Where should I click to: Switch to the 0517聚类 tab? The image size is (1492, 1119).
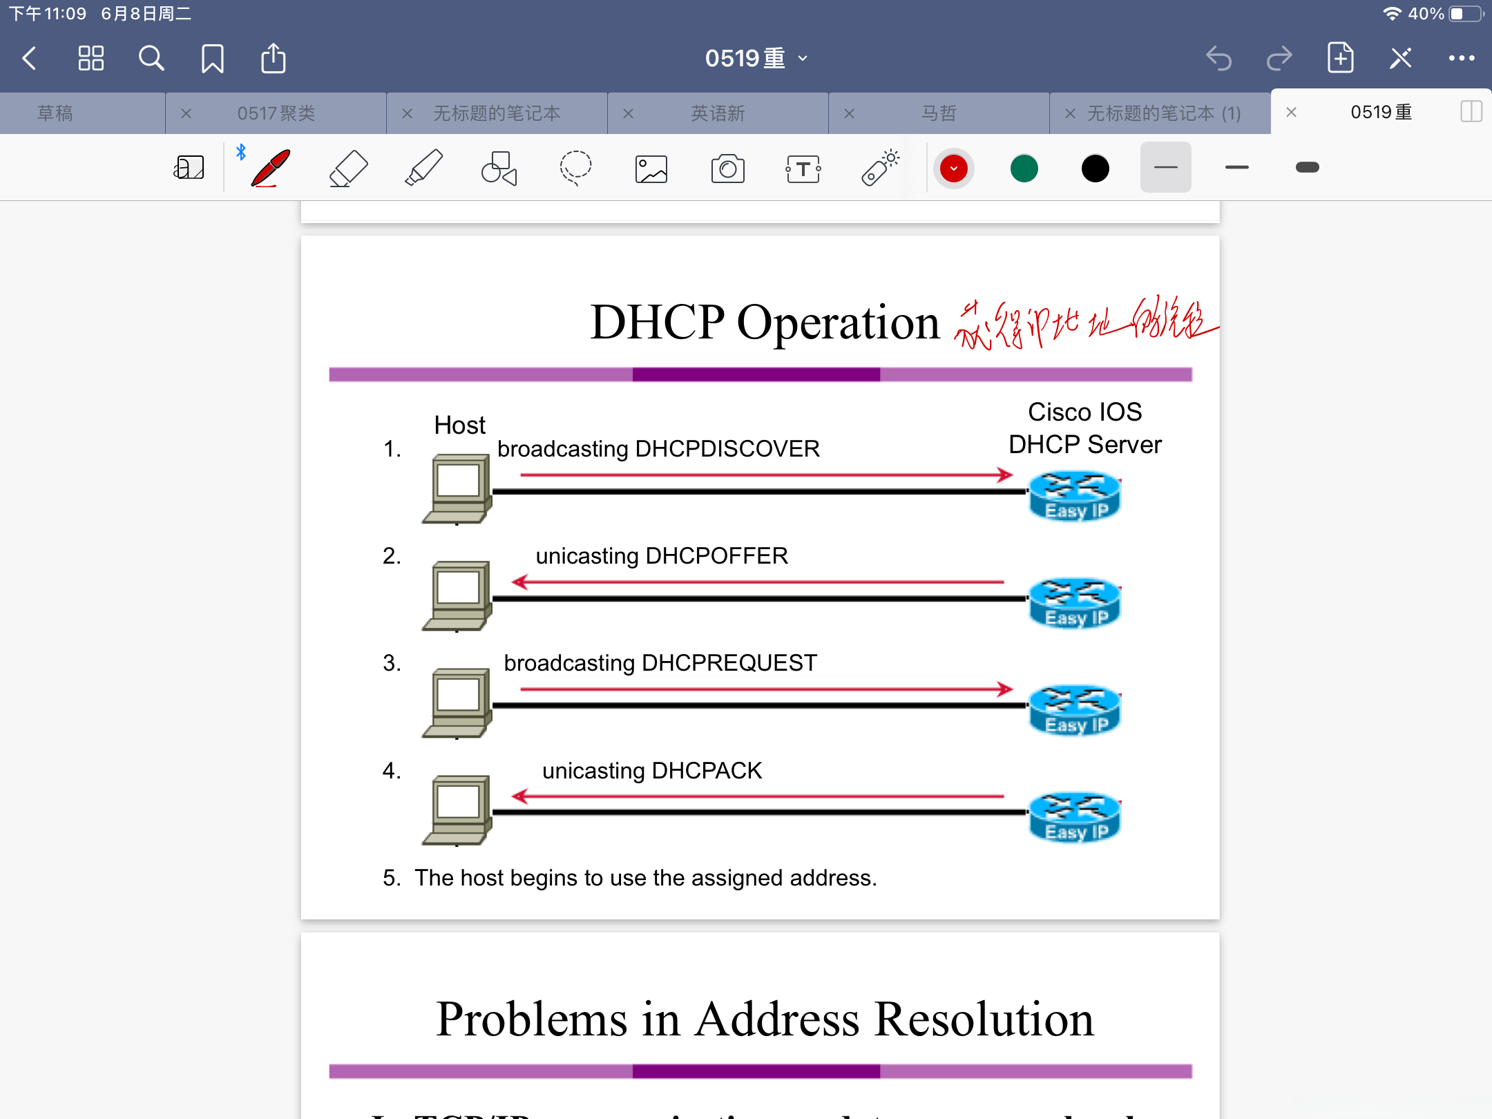pos(276,113)
